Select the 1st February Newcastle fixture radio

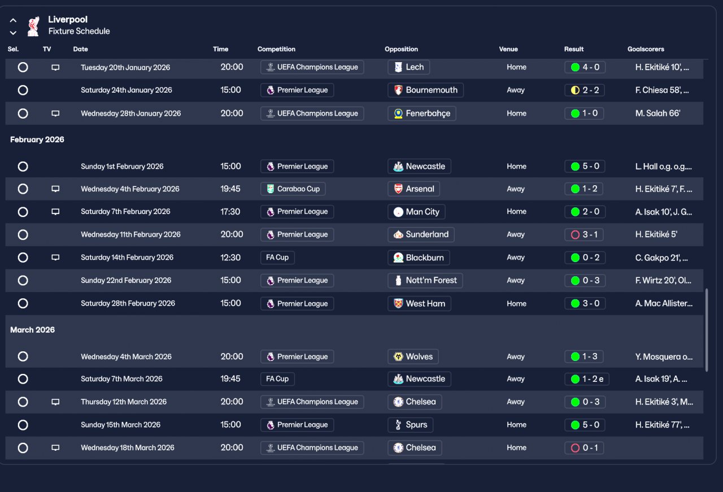point(23,167)
